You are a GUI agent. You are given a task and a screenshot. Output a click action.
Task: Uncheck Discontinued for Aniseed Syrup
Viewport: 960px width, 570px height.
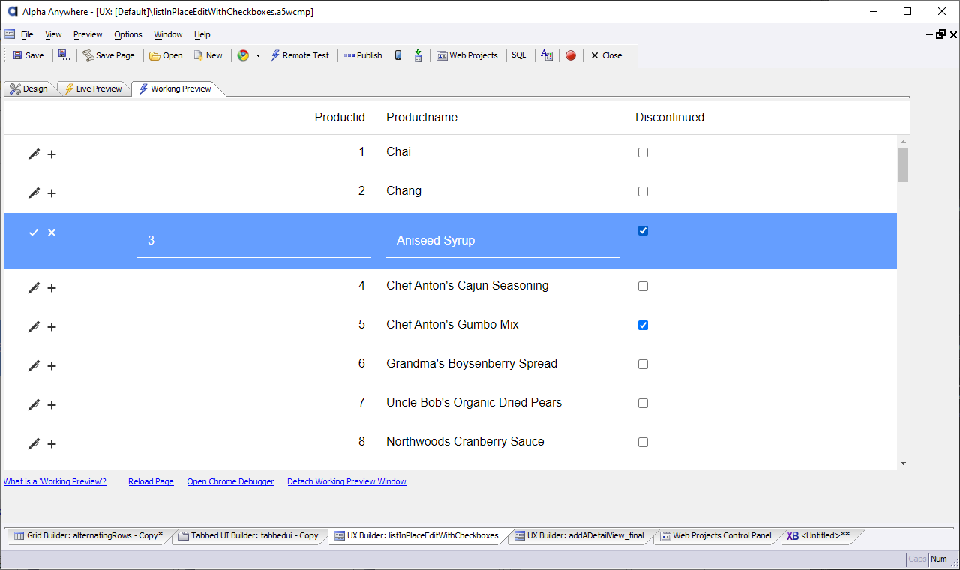click(x=643, y=231)
